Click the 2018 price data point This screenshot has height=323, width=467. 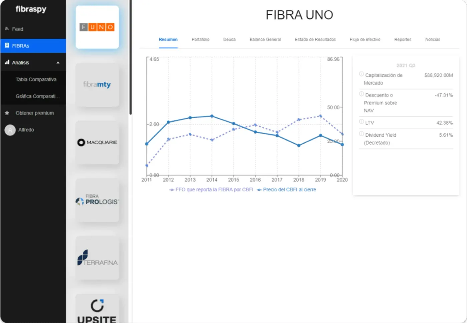[x=299, y=145]
